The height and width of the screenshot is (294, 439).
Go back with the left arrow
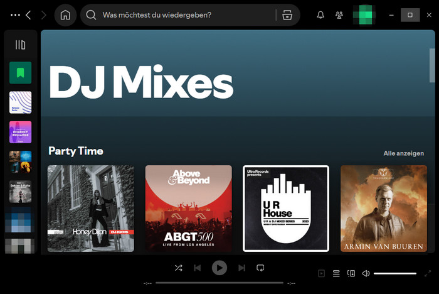[x=28, y=15]
